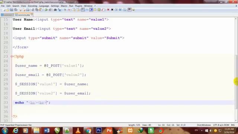The height and width of the screenshot is (134, 238).
Task: Collapse the <?php fold marker on line 23
Action: (x=12, y=57)
